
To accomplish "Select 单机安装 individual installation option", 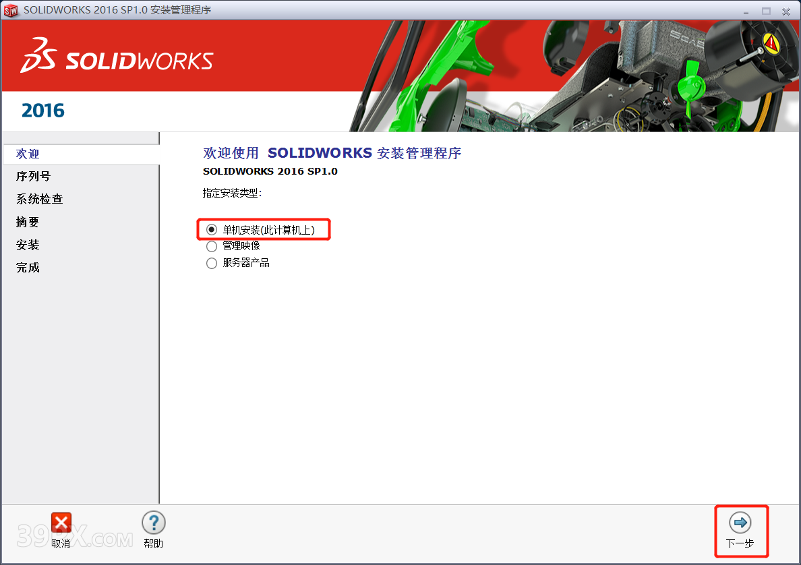I will coord(211,229).
